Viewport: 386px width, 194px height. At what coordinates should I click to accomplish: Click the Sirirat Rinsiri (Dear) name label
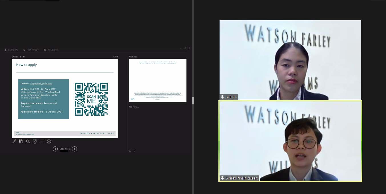[x=242, y=178]
